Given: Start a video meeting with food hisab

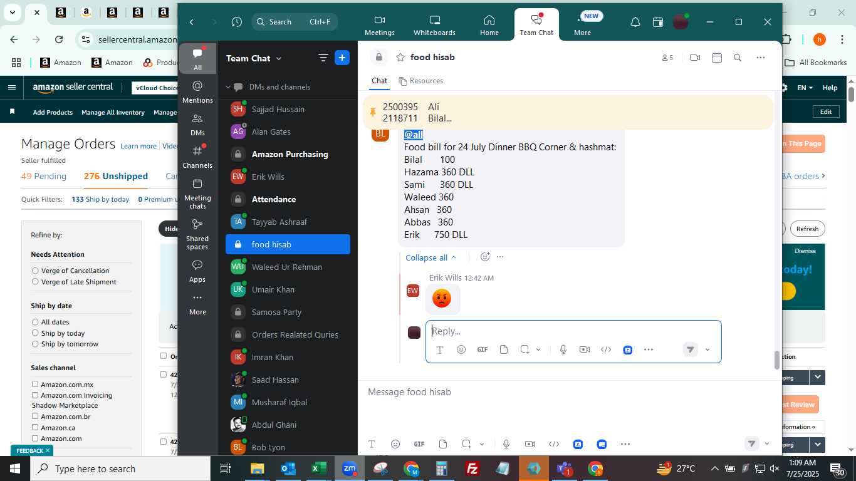Looking at the screenshot, I should pyautogui.click(x=694, y=58).
